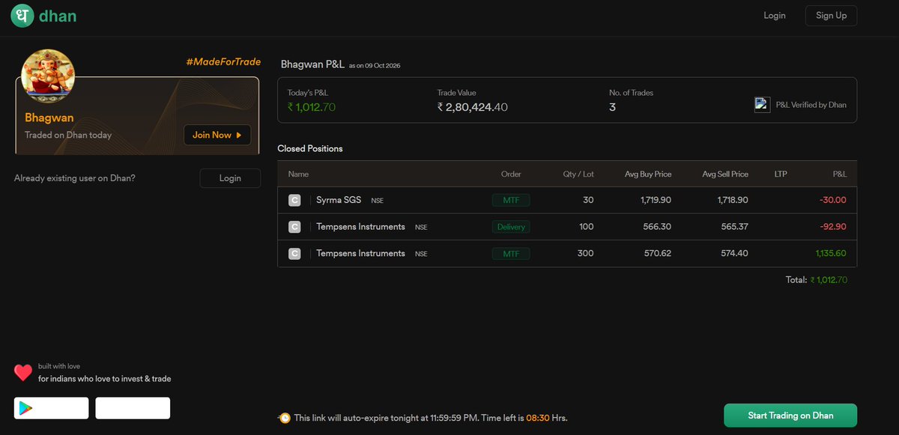This screenshot has width=899, height=435.
Task: Click the MTF tag in the 300 qty row
Action: (511, 254)
